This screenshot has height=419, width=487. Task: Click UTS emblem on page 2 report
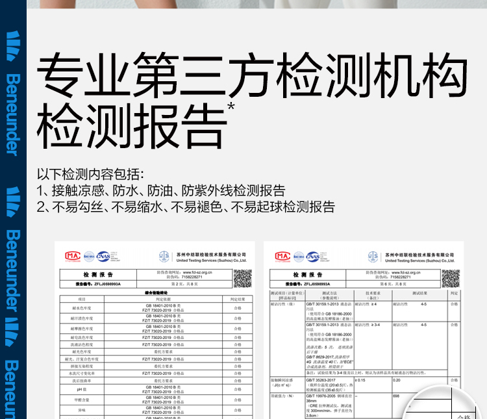click(x=164, y=257)
